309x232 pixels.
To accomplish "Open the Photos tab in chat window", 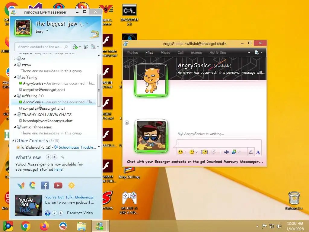I will [132, 53].
